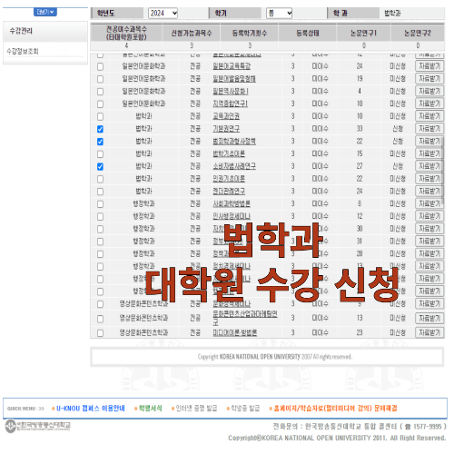Select the 수강관리 sidebar heading

(21, 31)
